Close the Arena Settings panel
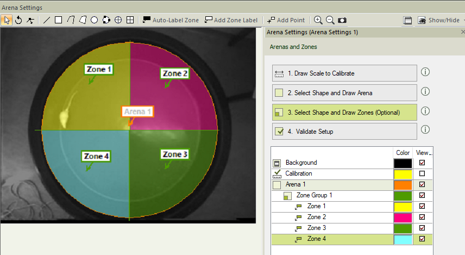This screenshot has width=465, height=255. click(x=463, y=32)
